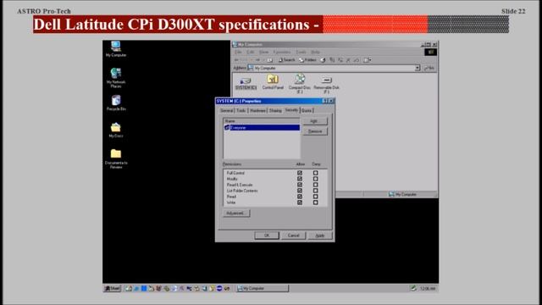Open the File menu in My Computer

click(x=238, y=53)
